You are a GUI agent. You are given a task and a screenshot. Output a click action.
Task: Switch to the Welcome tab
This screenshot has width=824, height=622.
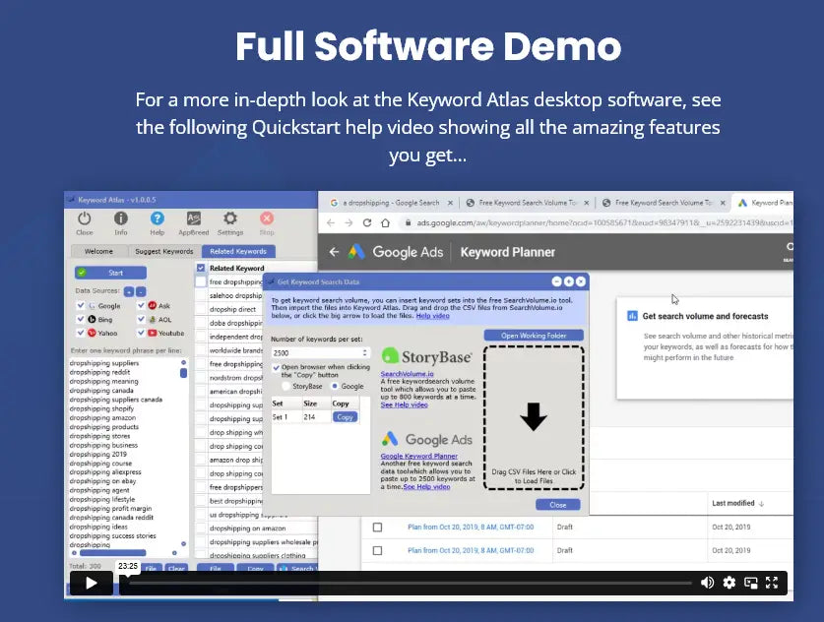[98, 251]
